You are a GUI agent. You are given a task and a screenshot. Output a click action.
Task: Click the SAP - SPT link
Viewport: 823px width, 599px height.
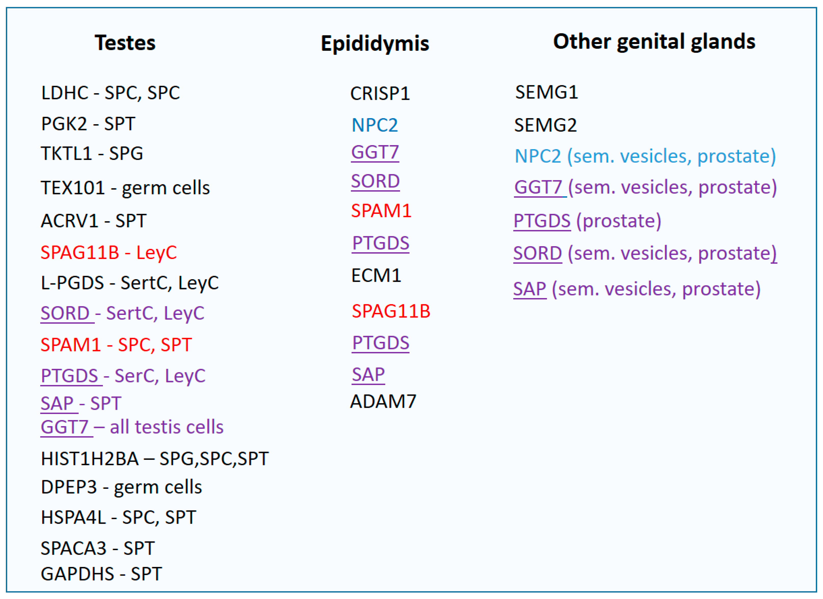pyautogui.click(x=57, y=403)
